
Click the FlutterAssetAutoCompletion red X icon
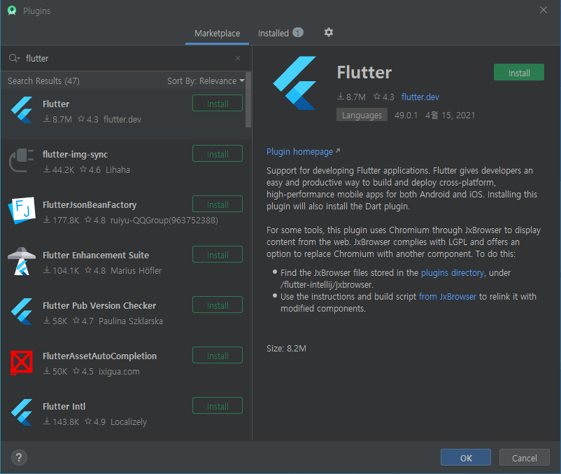[x=22, y=363]
